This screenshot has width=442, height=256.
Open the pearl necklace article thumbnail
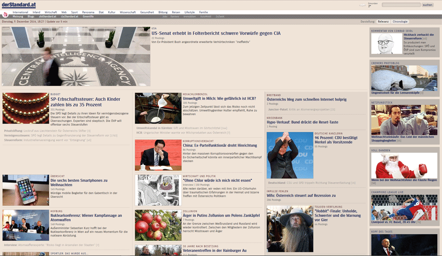pos(26,109)
